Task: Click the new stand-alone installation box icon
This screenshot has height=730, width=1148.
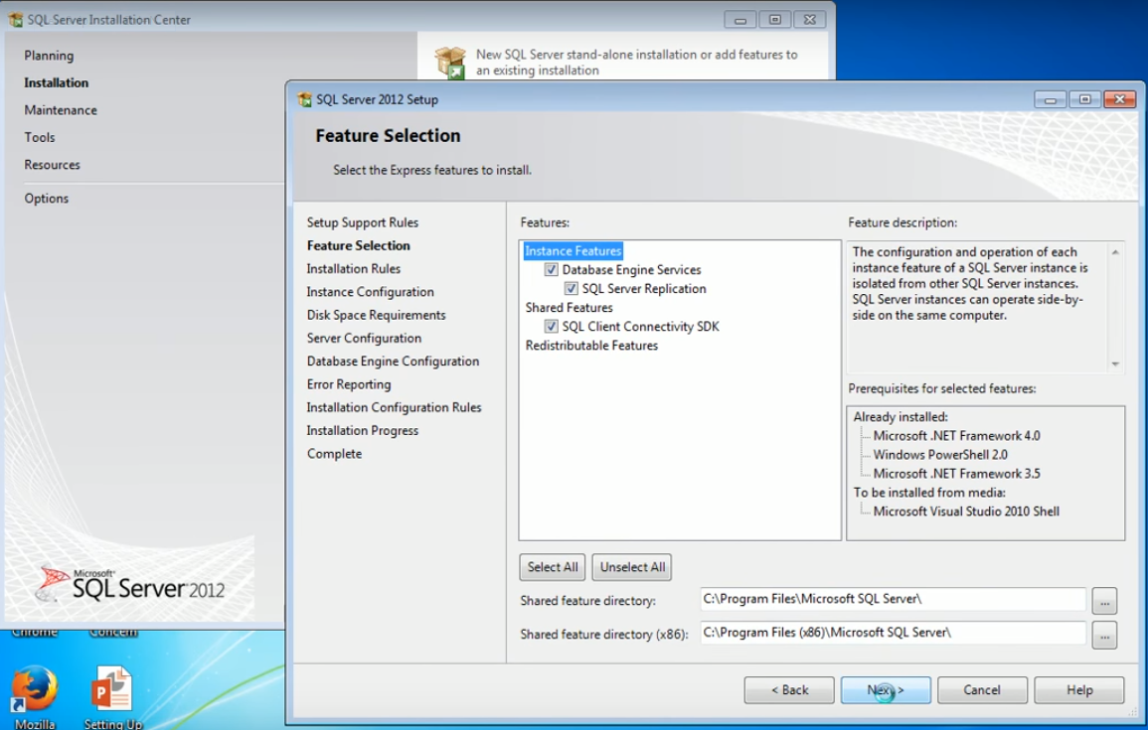Action: [x=449, y=63]
